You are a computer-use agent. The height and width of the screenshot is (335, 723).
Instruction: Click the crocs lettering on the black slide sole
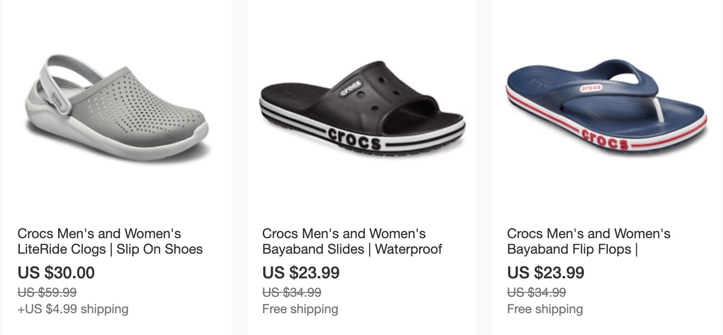click(354, 138)
